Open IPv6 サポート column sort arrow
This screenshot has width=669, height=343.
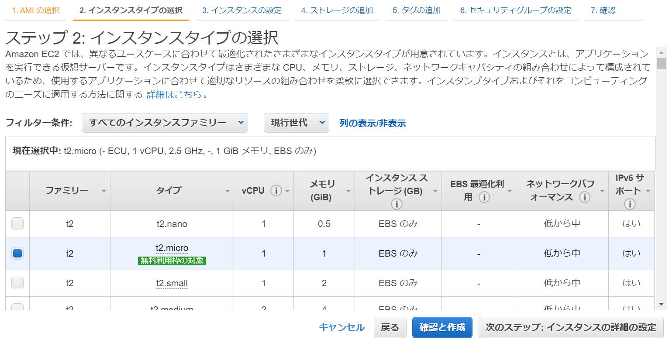648,191
